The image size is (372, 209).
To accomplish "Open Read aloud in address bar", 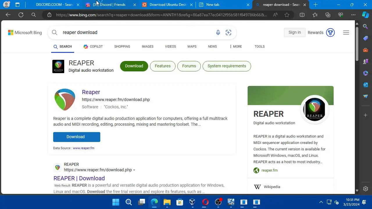I will click(x=275, y=15).
